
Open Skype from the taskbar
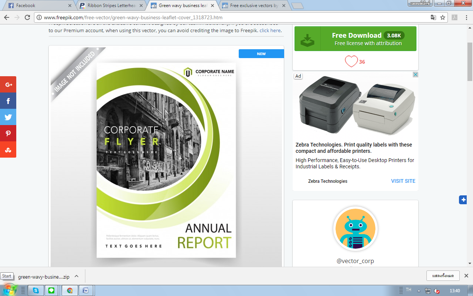[x=36, y=290]
